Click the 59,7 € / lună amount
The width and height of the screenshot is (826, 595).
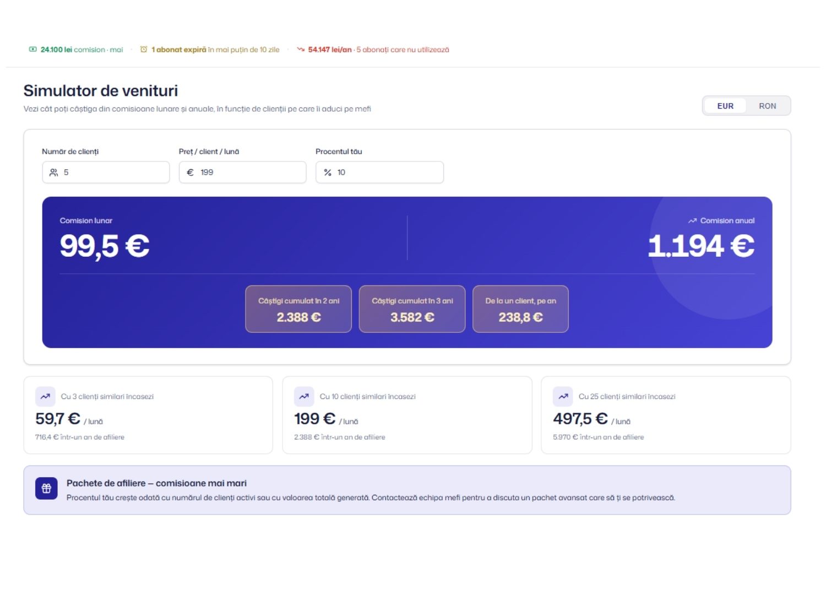tap(69, 419)
